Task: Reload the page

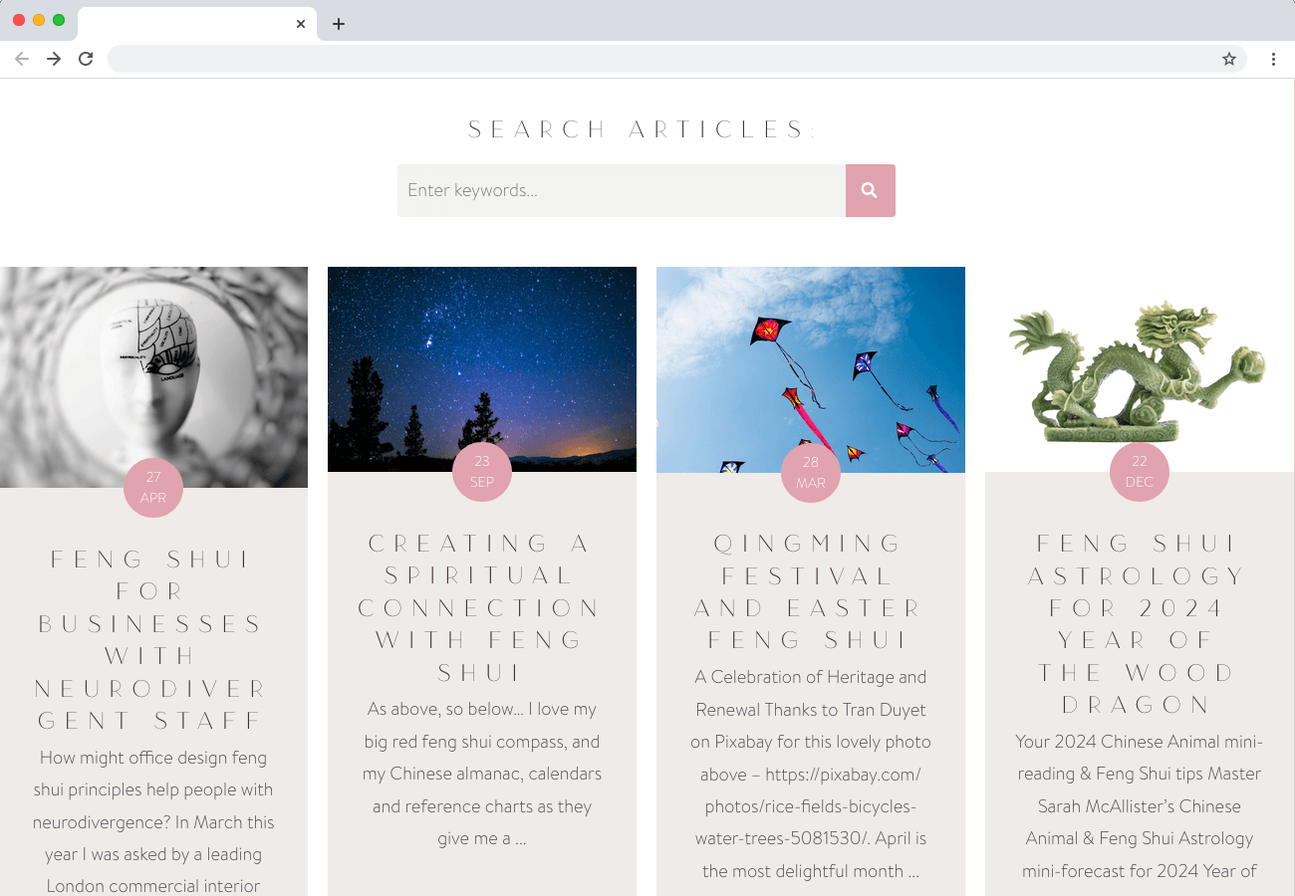Action: [x=86, y=59]
